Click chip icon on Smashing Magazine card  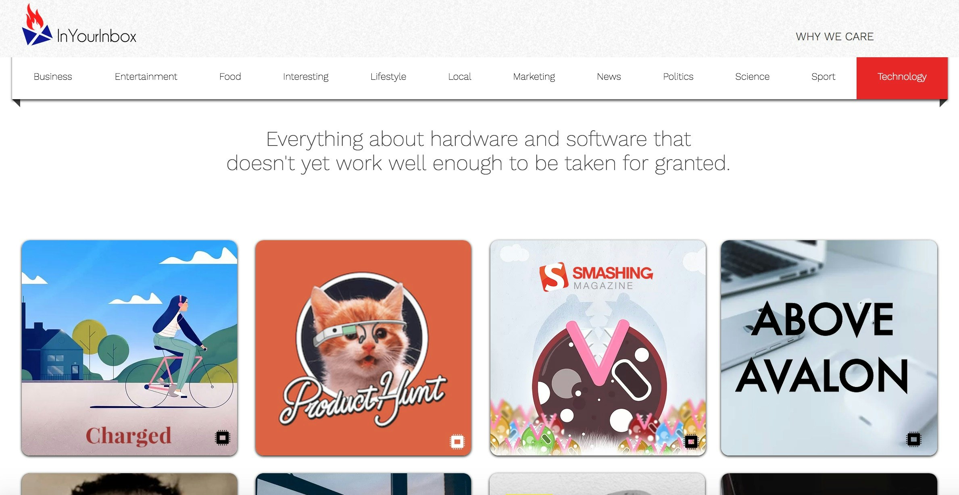point(691,441)
